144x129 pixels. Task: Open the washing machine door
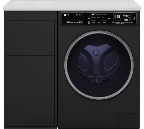tap(99, 65)
